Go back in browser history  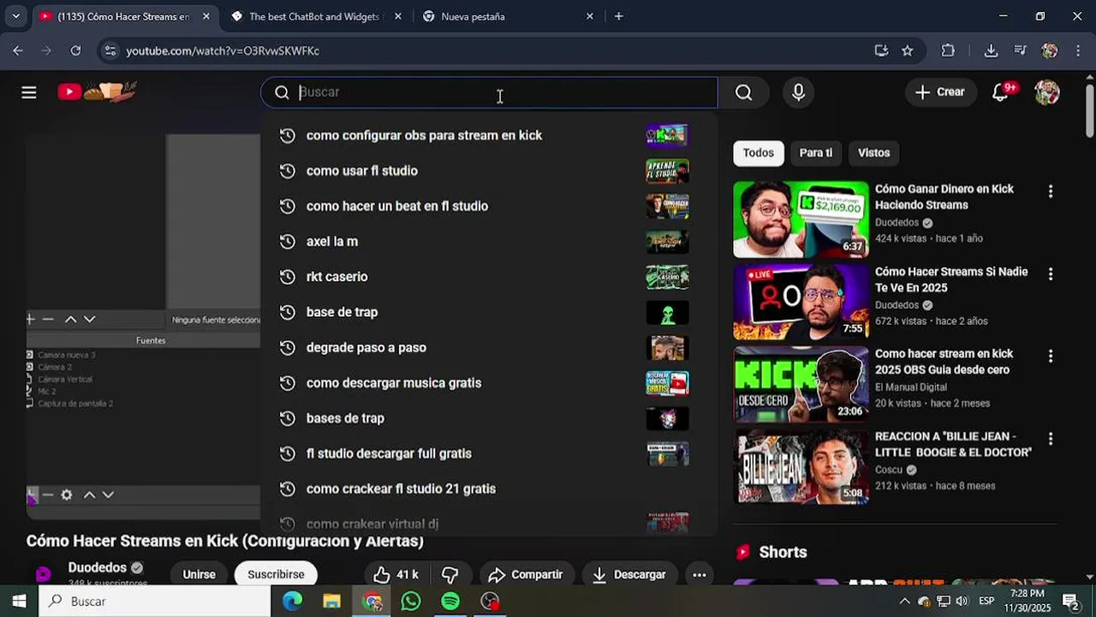point(17,51)
